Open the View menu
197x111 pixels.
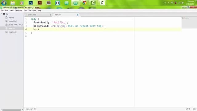coord(12,10)
